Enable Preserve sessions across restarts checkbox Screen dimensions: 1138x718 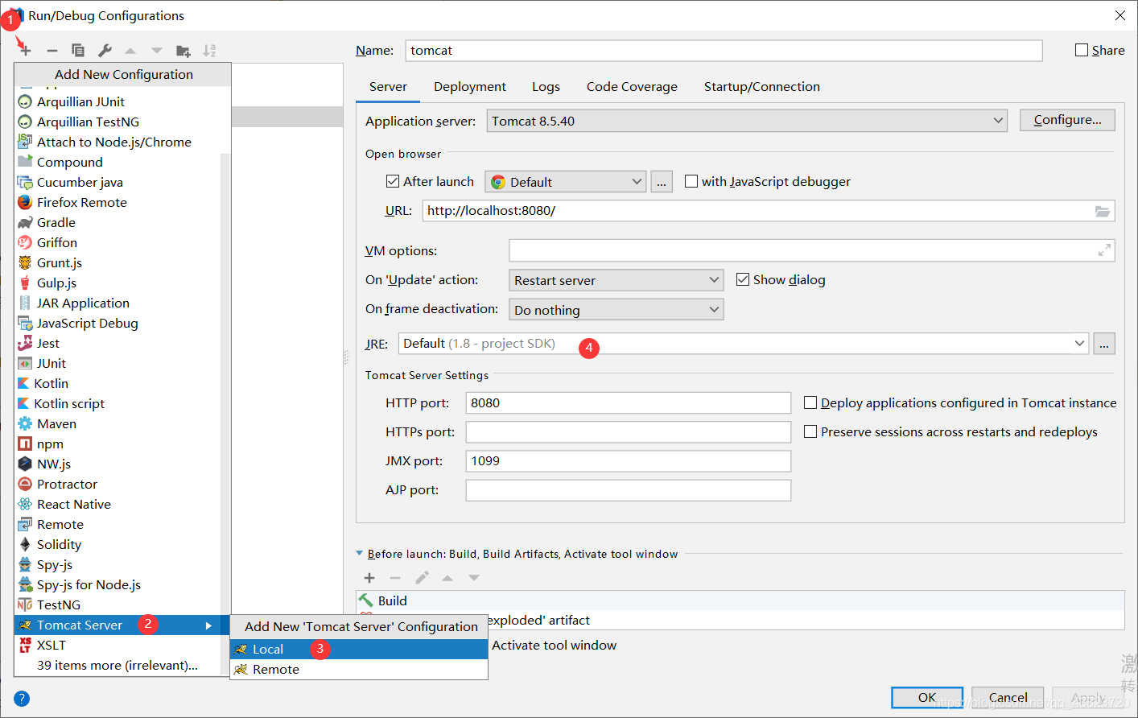tap(810, 432)
